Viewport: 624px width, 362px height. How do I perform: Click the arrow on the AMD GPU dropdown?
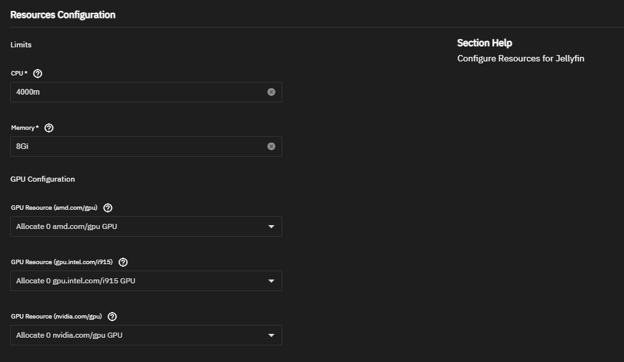271,226
